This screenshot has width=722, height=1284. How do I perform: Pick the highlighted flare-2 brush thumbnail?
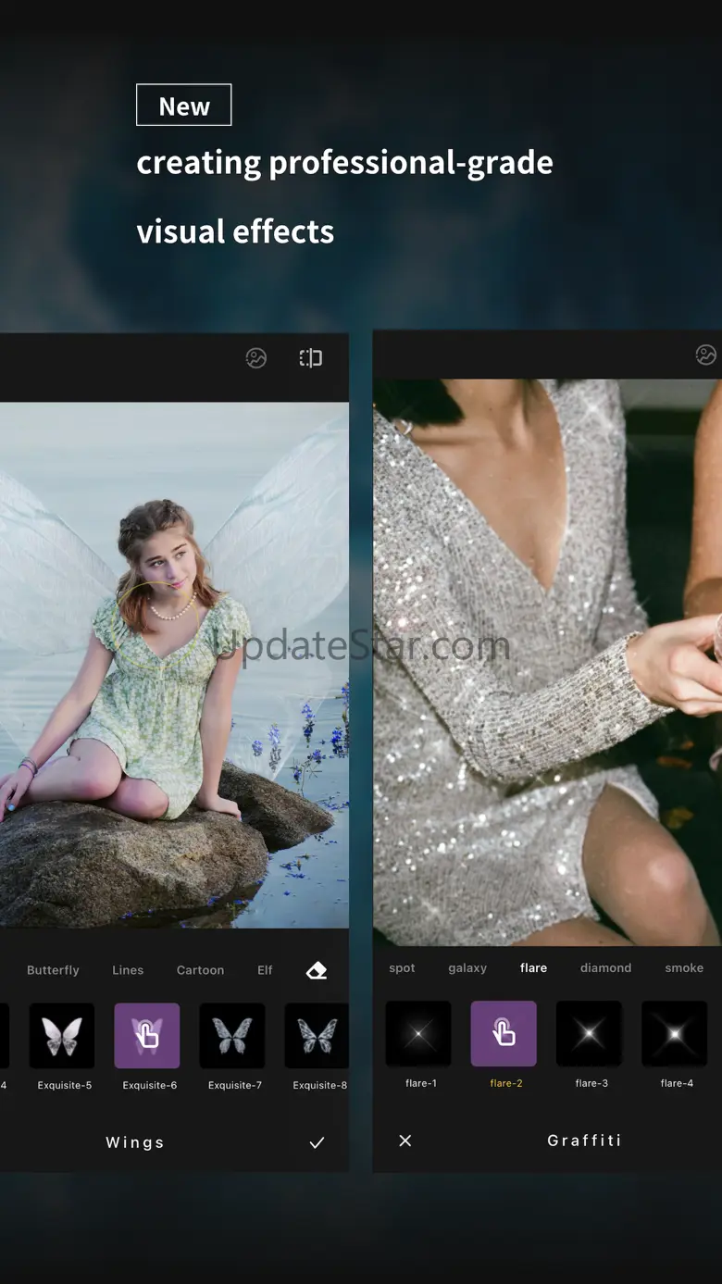(x=504, y=1034)
